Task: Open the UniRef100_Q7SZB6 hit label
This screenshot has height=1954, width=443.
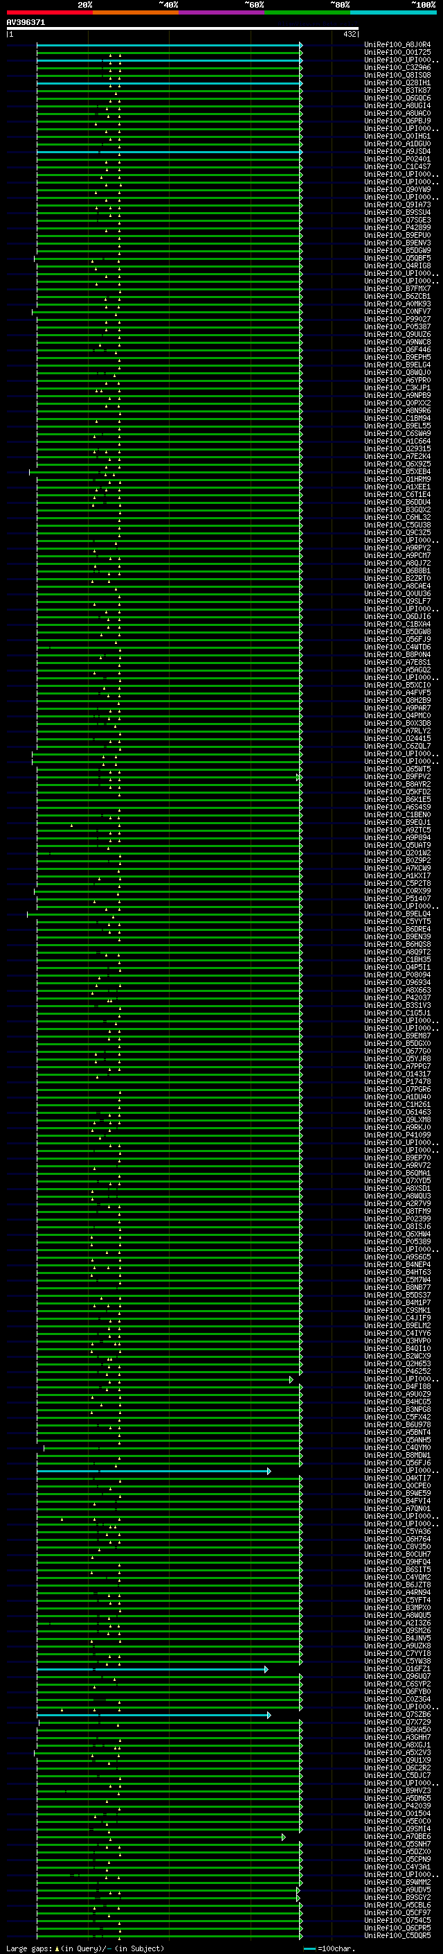Action: (x=397, y=1714)
